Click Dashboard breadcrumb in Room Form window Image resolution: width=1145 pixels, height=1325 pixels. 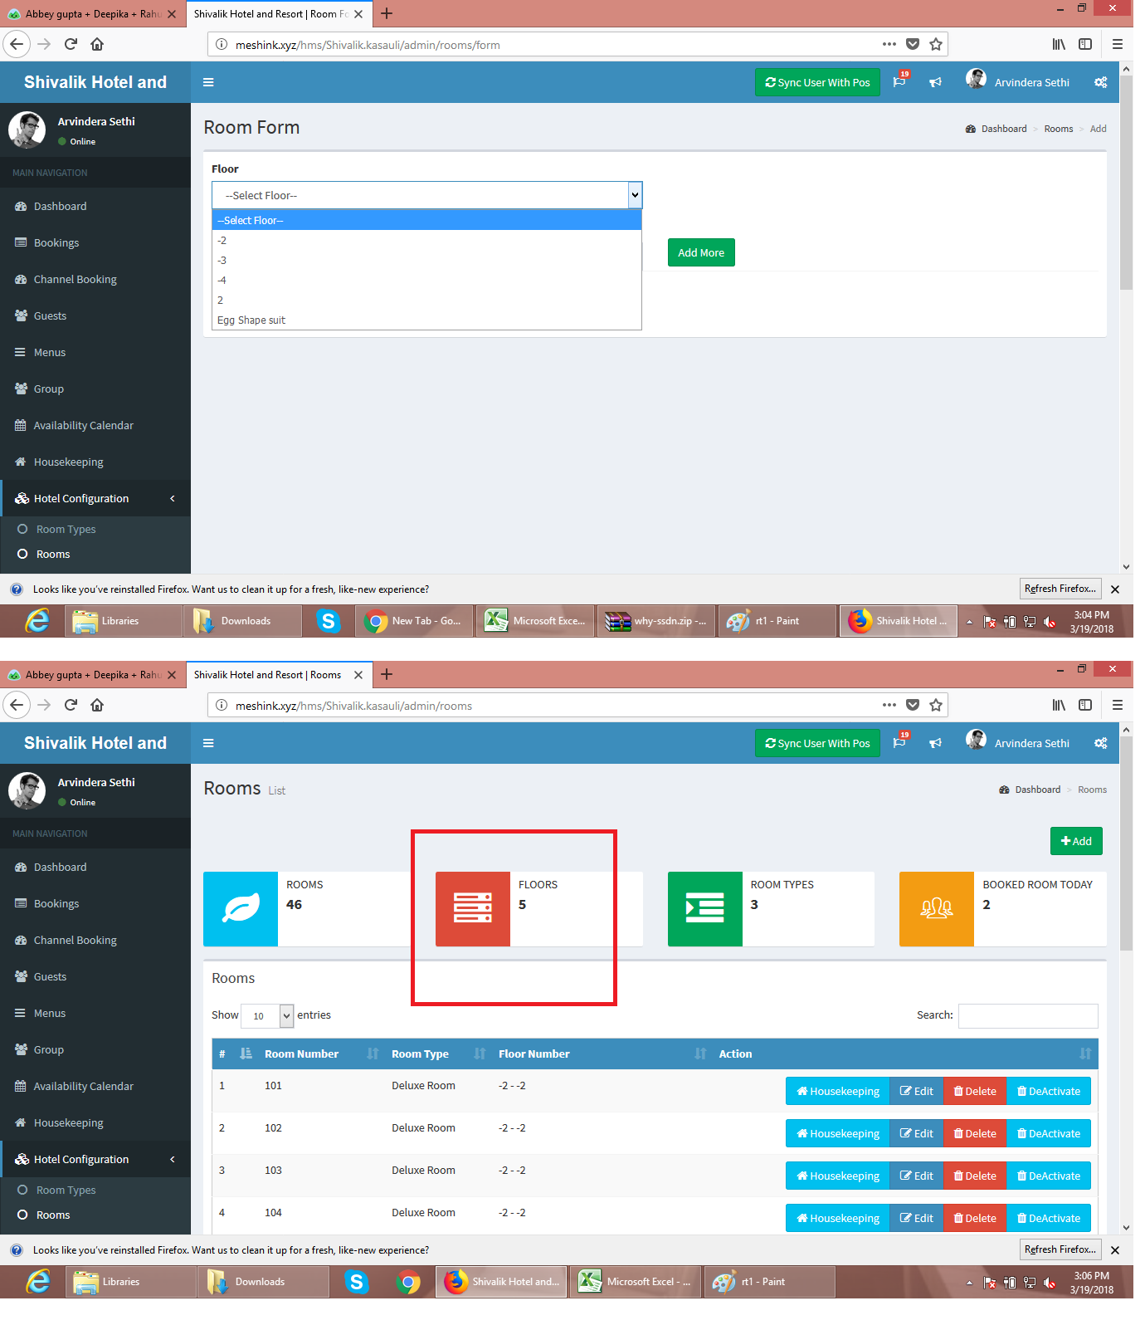1004,129
